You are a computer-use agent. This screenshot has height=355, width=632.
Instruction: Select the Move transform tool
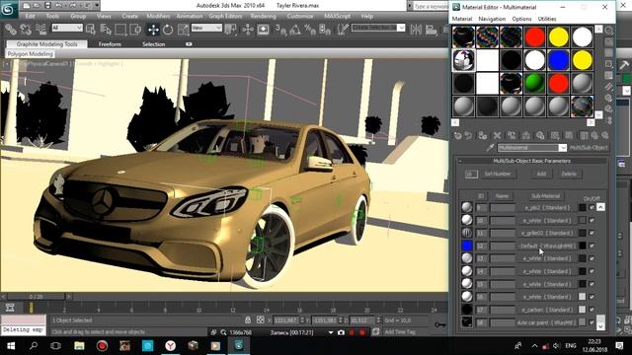(x=153, y=30)
